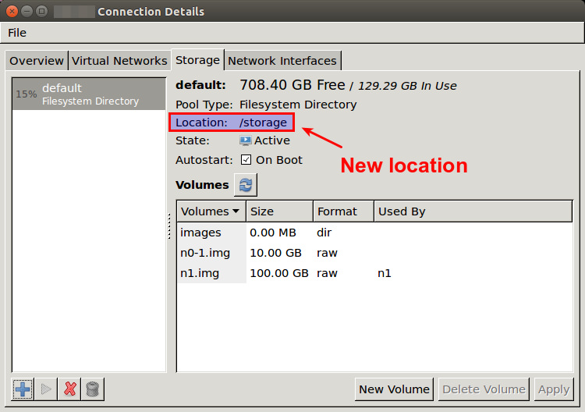
Task: Sort by the Volumes column header
Action: point(211,211)
